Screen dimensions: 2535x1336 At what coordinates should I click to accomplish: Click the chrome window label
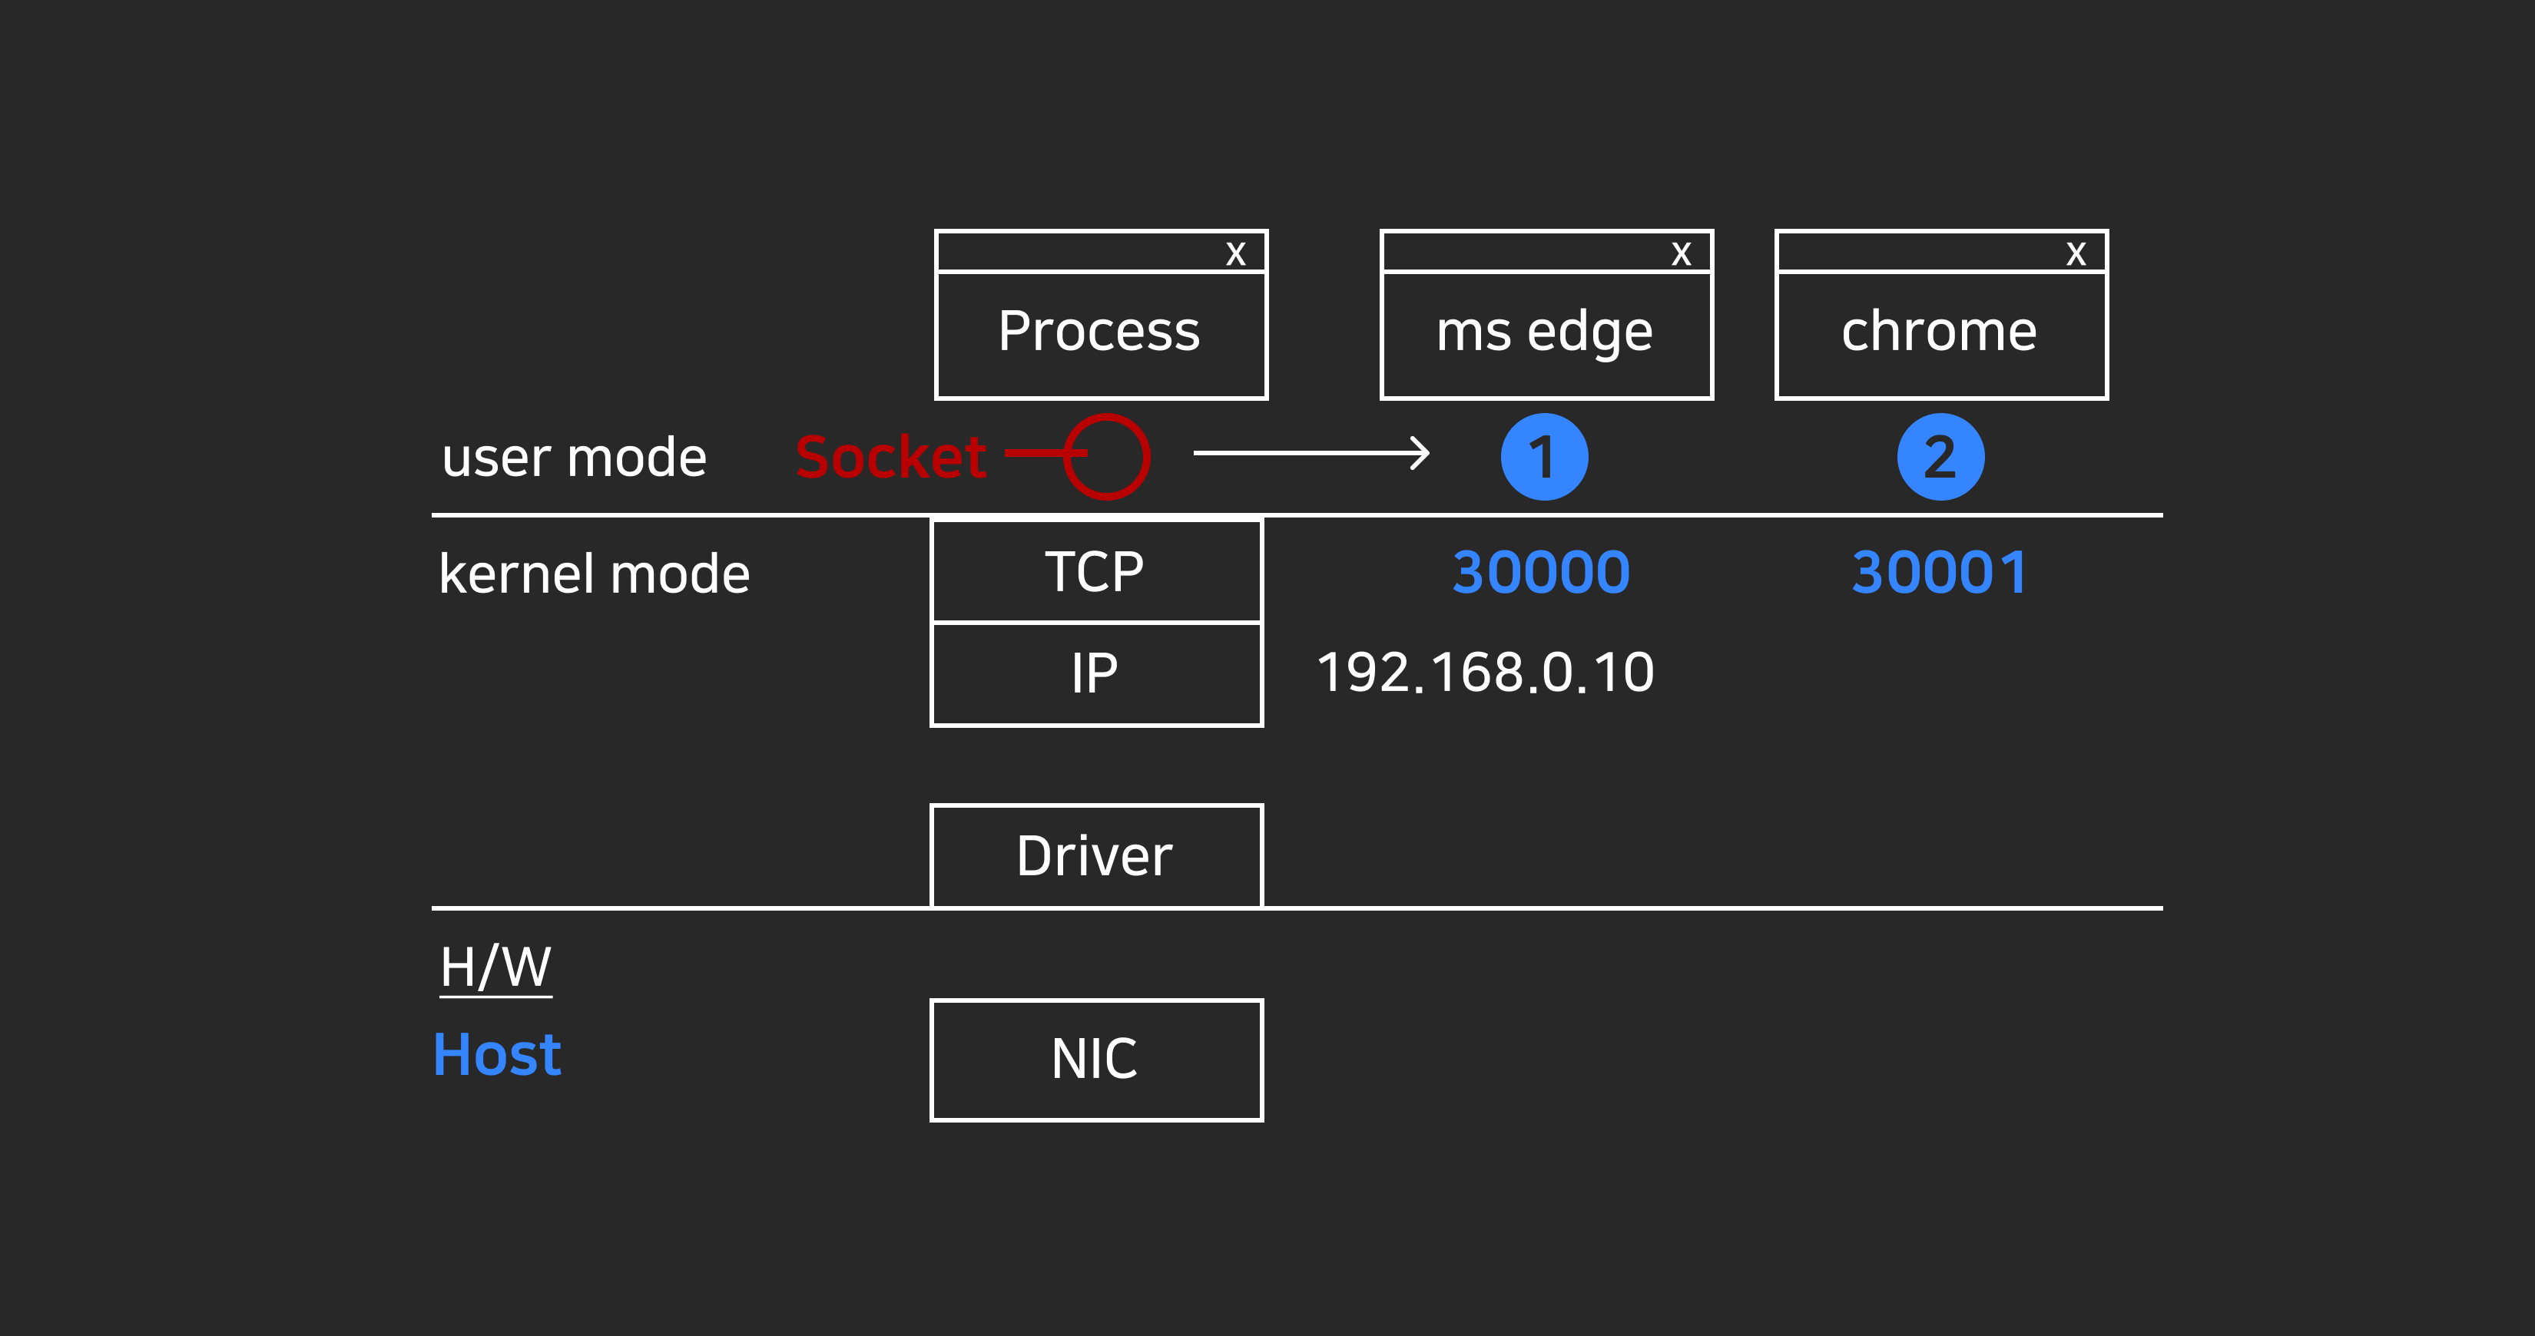(x=1940, y=332)
